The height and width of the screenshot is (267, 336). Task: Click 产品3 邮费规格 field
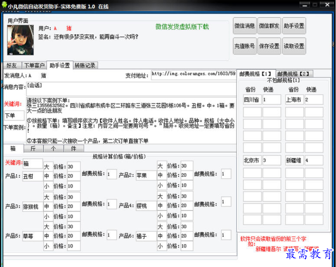tap(111, 204)
